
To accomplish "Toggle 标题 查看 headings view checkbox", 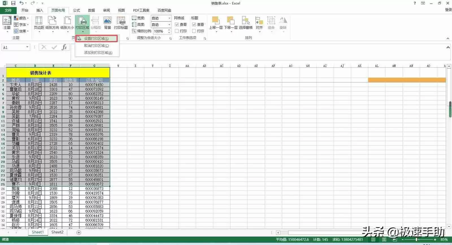I will tap(194, 25).
